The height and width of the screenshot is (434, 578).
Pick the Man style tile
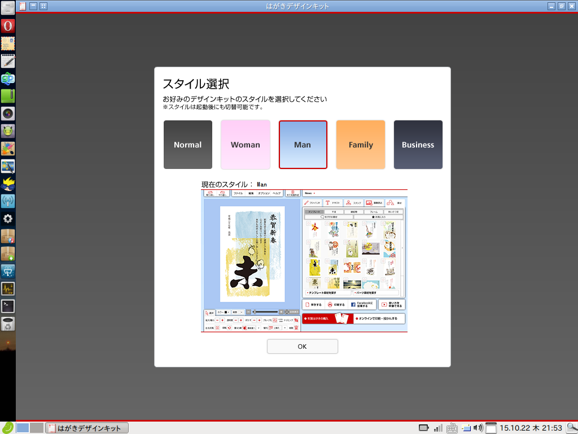point(303,145)
